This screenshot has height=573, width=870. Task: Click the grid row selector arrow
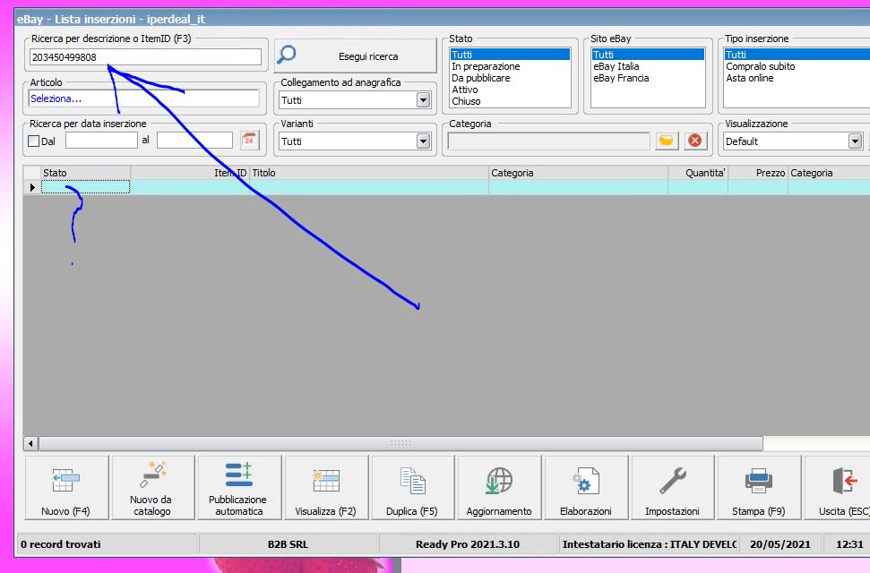pyautogui.click(x=32, y=187)
